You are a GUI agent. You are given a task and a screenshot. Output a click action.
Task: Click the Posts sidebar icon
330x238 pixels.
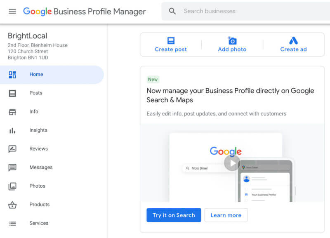(x=12, y=93)
